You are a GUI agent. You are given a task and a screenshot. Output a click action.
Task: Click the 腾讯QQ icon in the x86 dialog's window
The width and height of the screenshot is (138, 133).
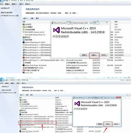tap(23, 37)
